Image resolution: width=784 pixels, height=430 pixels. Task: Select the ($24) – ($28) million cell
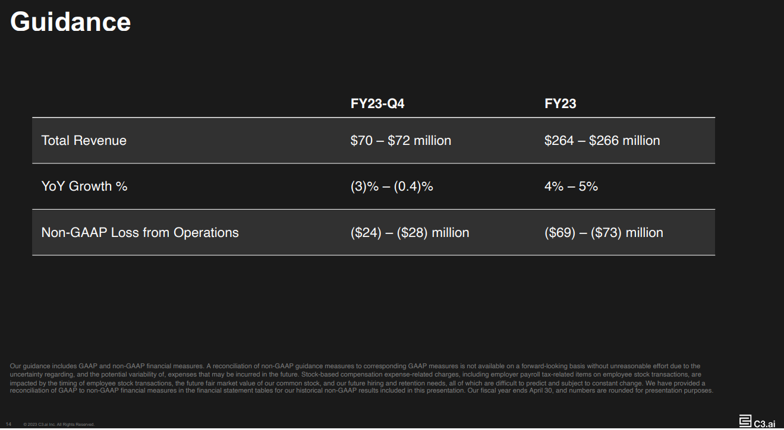tap(410, 233)
